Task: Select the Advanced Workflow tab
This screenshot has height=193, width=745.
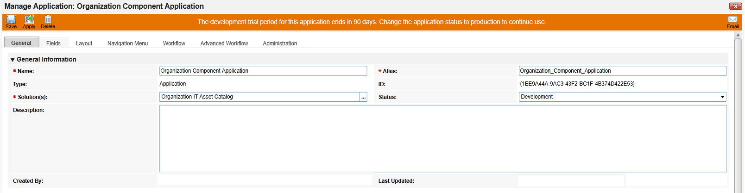Action: pos(224,44)
